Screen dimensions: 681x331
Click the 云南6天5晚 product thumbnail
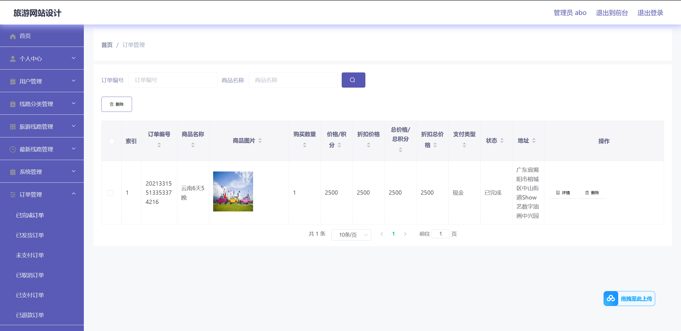pos(233,191)
